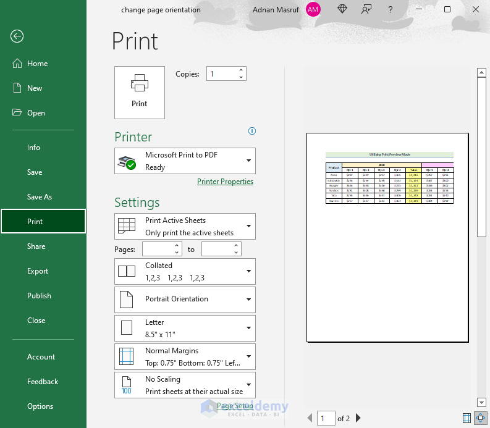The image size is (490, 428).
Task: Go to next preview page arrow
Action: [358, 418]
